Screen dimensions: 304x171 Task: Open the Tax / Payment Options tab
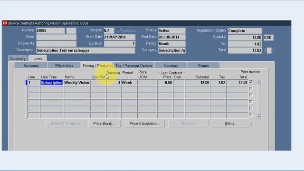(134, 66)
